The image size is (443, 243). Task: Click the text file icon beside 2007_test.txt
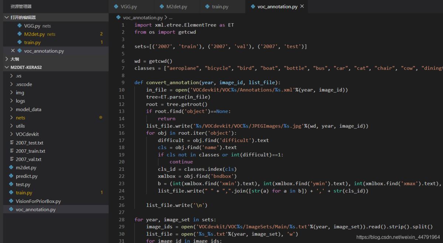pos(11,143)
